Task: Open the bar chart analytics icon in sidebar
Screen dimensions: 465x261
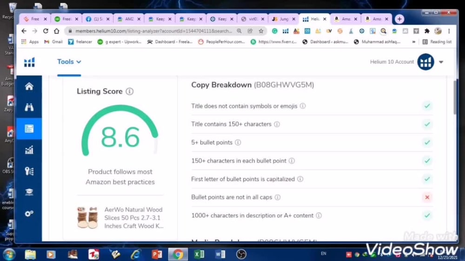Action: click(29, 150)
